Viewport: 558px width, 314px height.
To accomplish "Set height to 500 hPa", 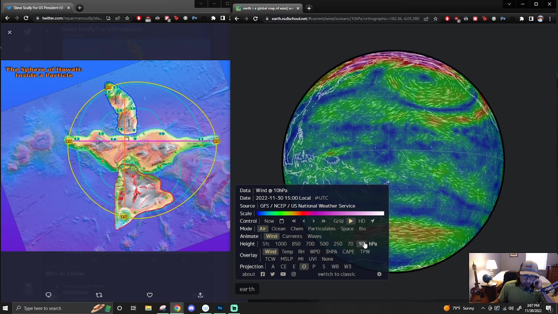I will click(324, 244).
